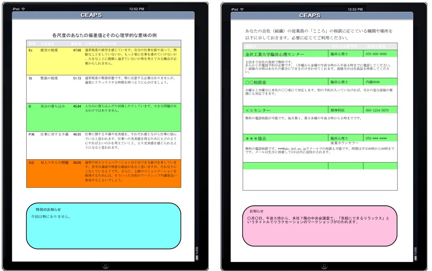Tap the pink お知らせ notice box
Viewport: 432px width, 271px height.
click(x=320, y=225)
